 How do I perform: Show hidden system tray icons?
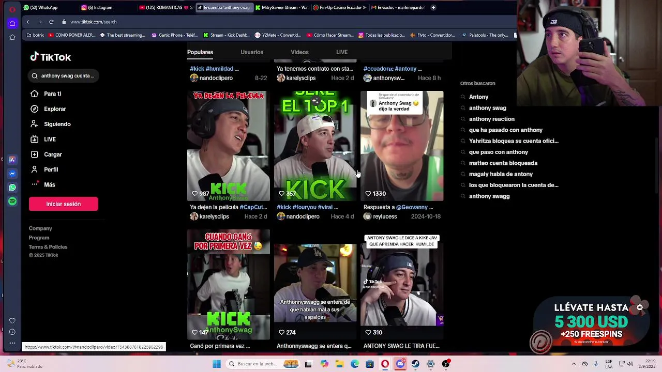pyautogui.click(x=573, y=364)
